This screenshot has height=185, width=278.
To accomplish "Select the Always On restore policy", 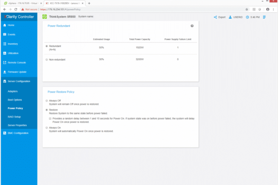I will pos(47,128).
